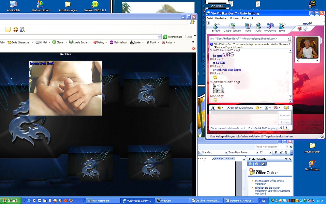Toggle underline (U) formatting in Word
Screen dimensions: 326x204
(286, 152)
